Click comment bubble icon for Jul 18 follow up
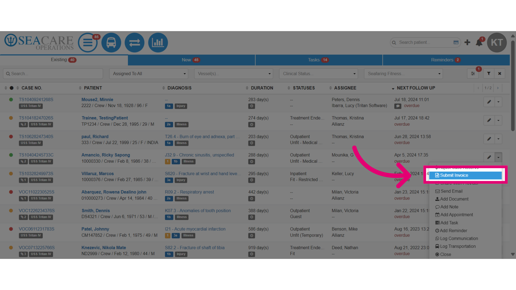This screenshot has width=516, height=290. pos(398,106)
